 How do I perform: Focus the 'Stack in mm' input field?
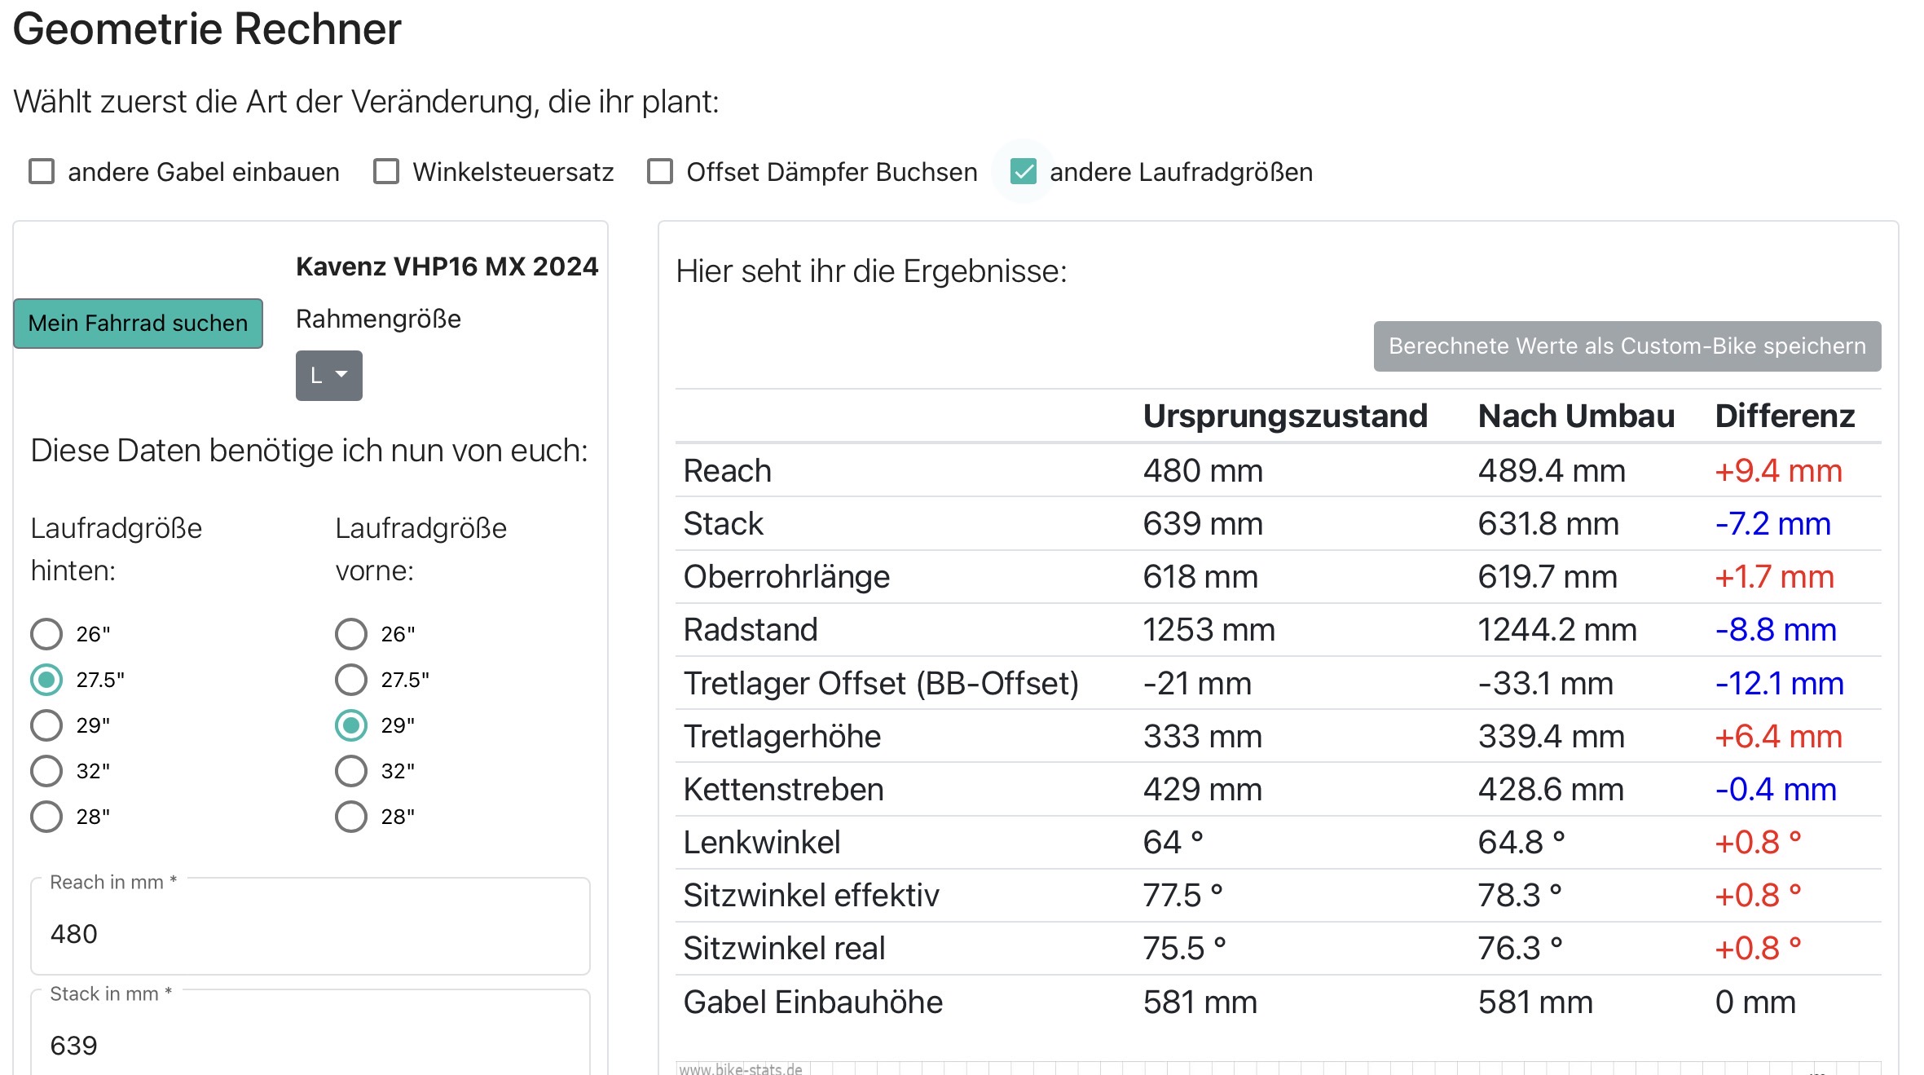tap(310, 1045)
